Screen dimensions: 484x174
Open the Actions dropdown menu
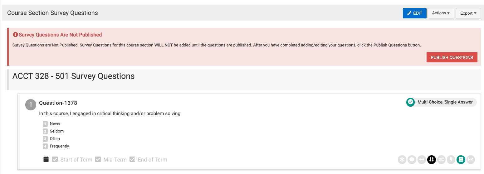(x=441, y=13)
